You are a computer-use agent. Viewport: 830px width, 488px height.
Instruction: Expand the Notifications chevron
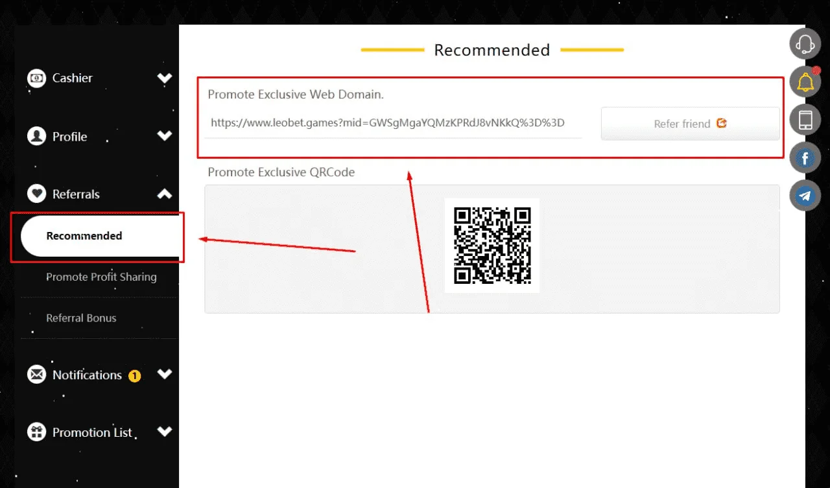click(x=165, y=374)
